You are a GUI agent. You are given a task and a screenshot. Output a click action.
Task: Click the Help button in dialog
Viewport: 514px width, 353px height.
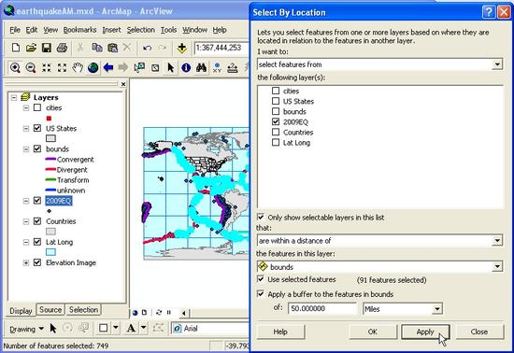tap(280, 332)
